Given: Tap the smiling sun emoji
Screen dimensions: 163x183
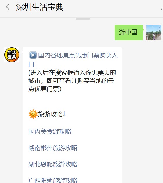Looking at the screenshot, I should click(x=33, y=114).
